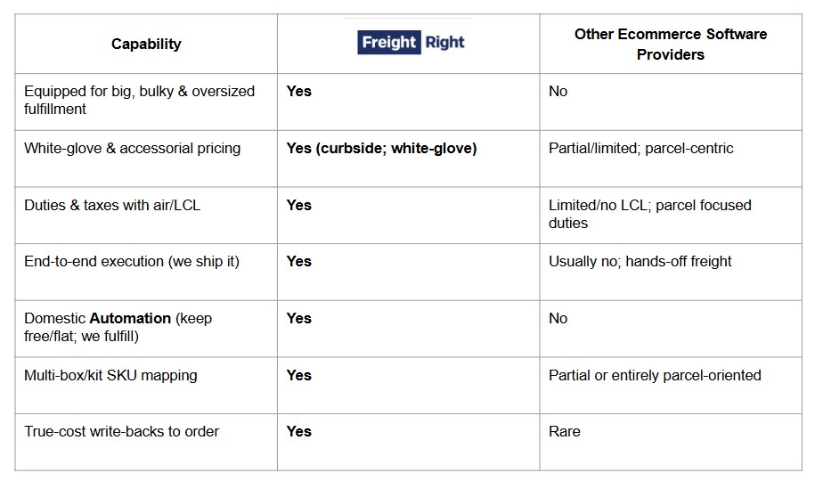Click Yes (curbside; white-glove) cell
This screenshot has height=481, width=815.
381,148
